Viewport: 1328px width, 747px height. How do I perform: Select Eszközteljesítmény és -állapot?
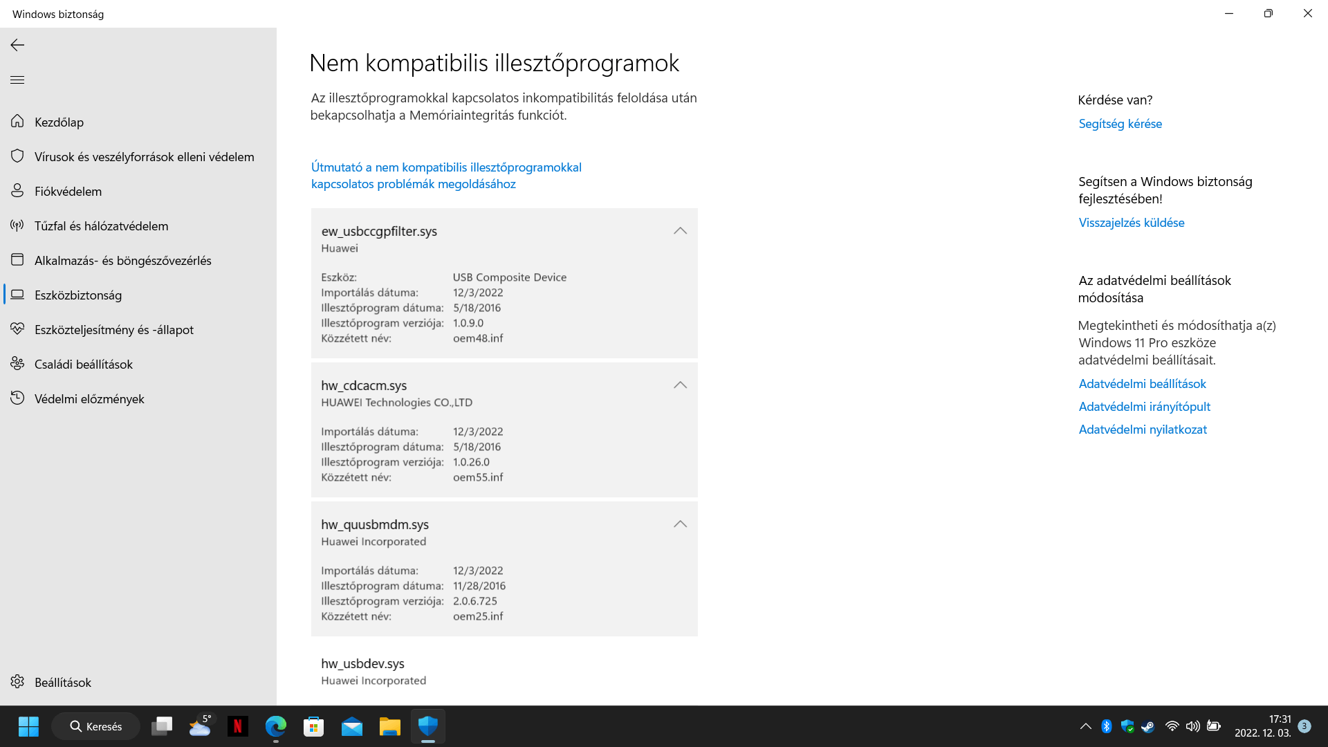point(138,330)
